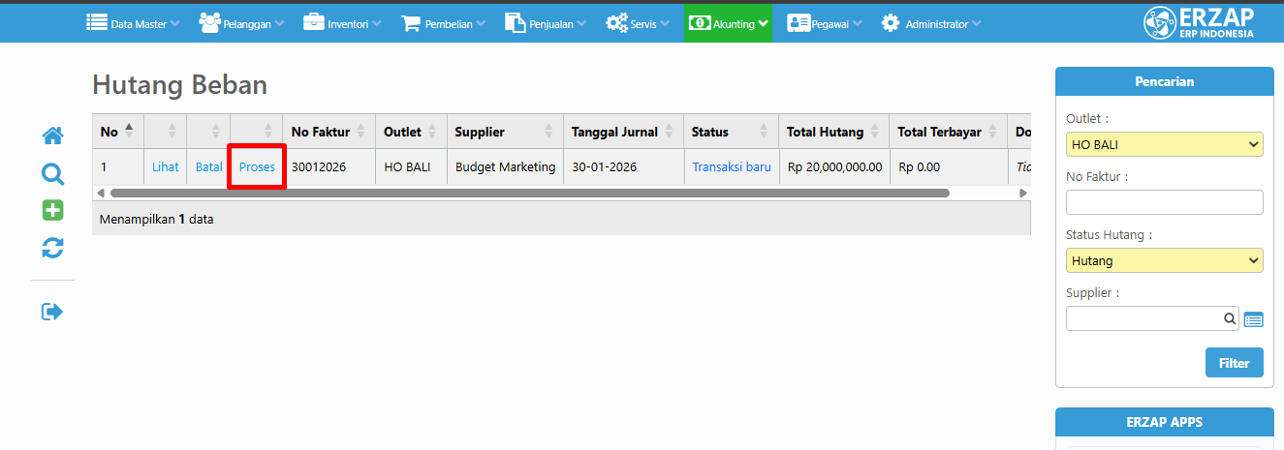Open the supplier list icon beside search field
The height and width of the screenshot is (450, 1284).
tap(1253, 319)
